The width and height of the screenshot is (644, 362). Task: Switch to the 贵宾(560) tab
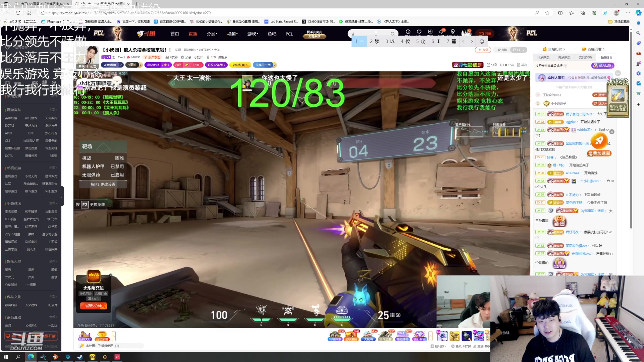coord(585,57)
